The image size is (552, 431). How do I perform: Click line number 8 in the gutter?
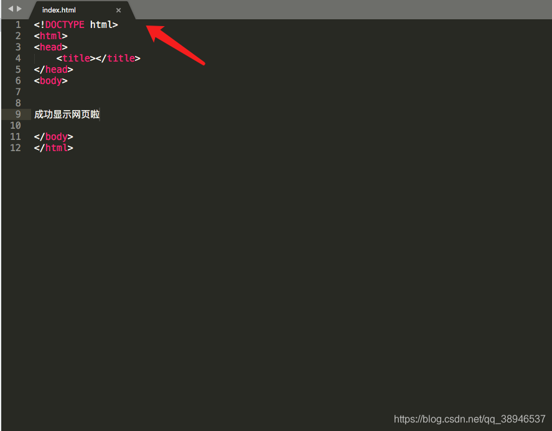coord(18,103)
